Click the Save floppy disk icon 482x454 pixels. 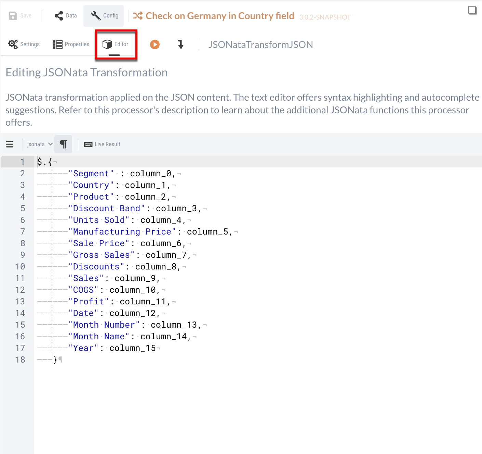(13, 16)
